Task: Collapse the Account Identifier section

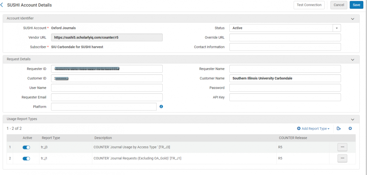Action: [x=353, y=19]
